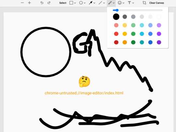Pick the arrow drawing tool

(91, 3)
